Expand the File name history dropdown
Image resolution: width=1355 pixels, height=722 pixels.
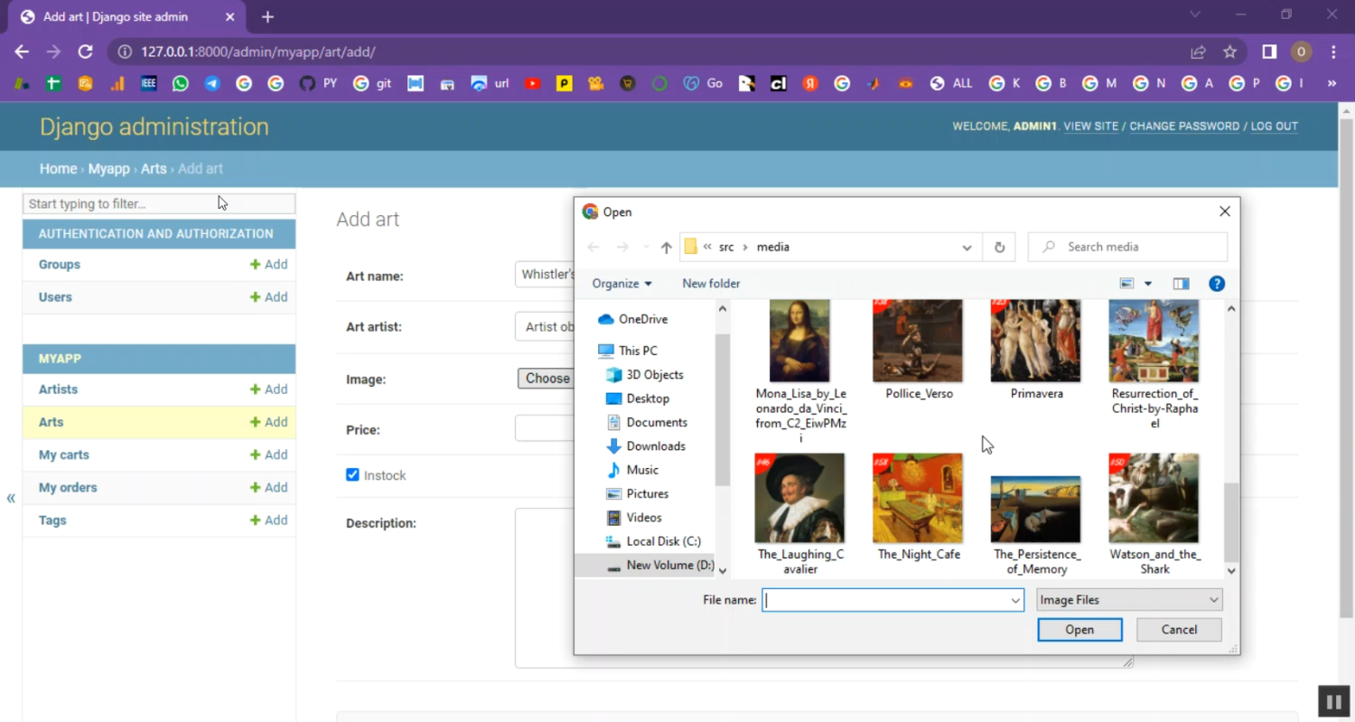(1015, 600)
